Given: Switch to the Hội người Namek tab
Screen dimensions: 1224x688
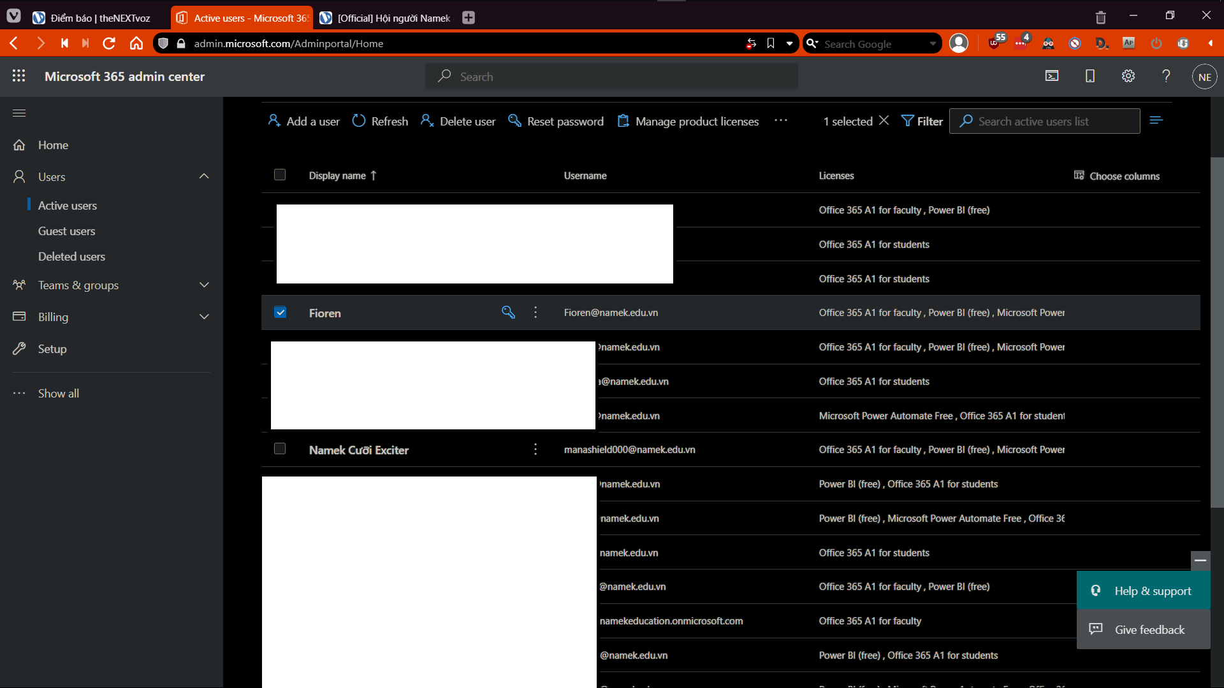Looking at the screenshot, I should (x=386, y=18).
